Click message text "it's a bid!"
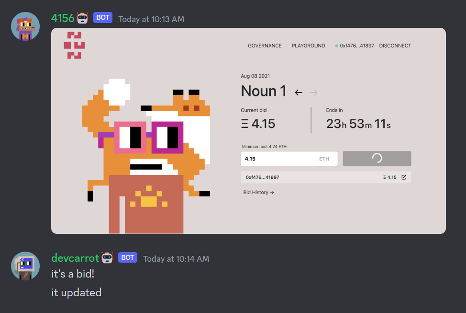The width and height of the screenshot is (466, 313). point(73,274)
